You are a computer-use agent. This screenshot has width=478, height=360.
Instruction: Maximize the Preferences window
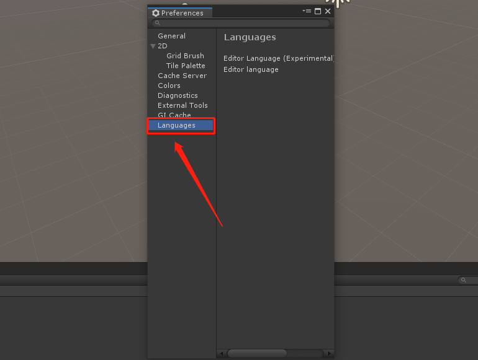click(318, 11)
